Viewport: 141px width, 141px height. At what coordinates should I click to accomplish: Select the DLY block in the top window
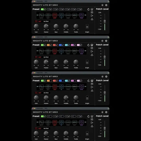pyautogui.click(x=75, y=15)
